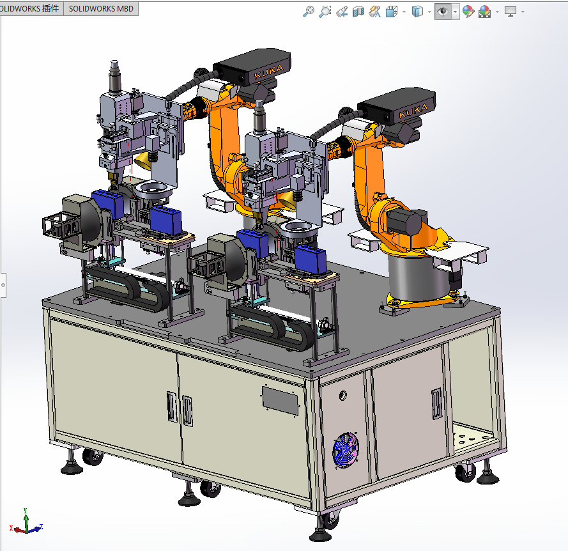This screenshot has height=551, width=568.
Task: Select the gray display panel on the cabinet front
Action: click(x=280, y=401)
